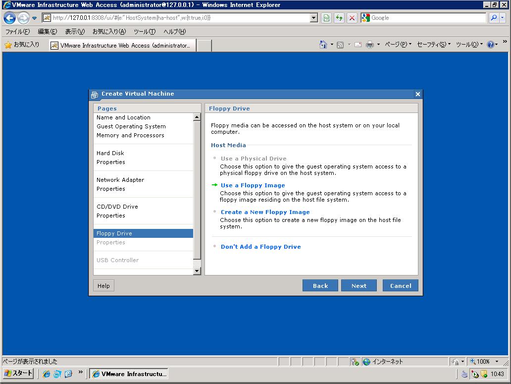
Task: Click the Back button
Action: tap(320, 285)
